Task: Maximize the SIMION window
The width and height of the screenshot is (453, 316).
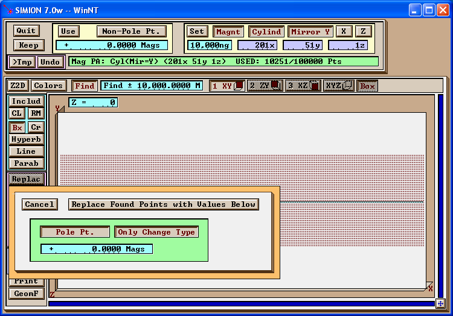Action: point(429,10)
